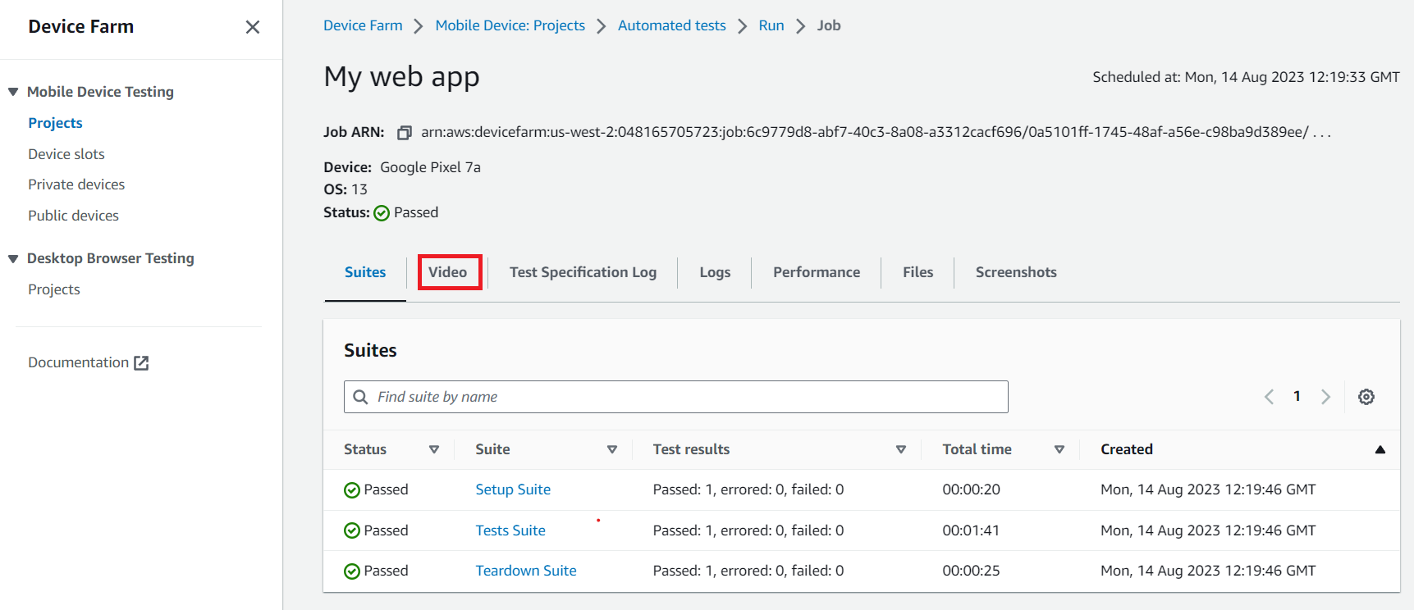1414x610 pixels.
Task: Click the Find suite by name field
Action: (x=681, y=397)
